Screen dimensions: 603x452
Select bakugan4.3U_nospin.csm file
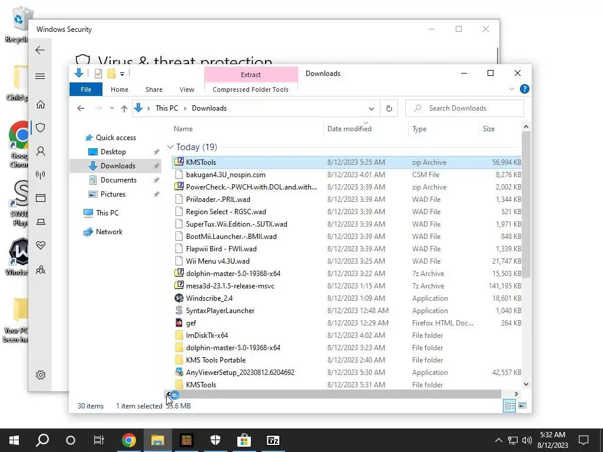coord(346,174)
